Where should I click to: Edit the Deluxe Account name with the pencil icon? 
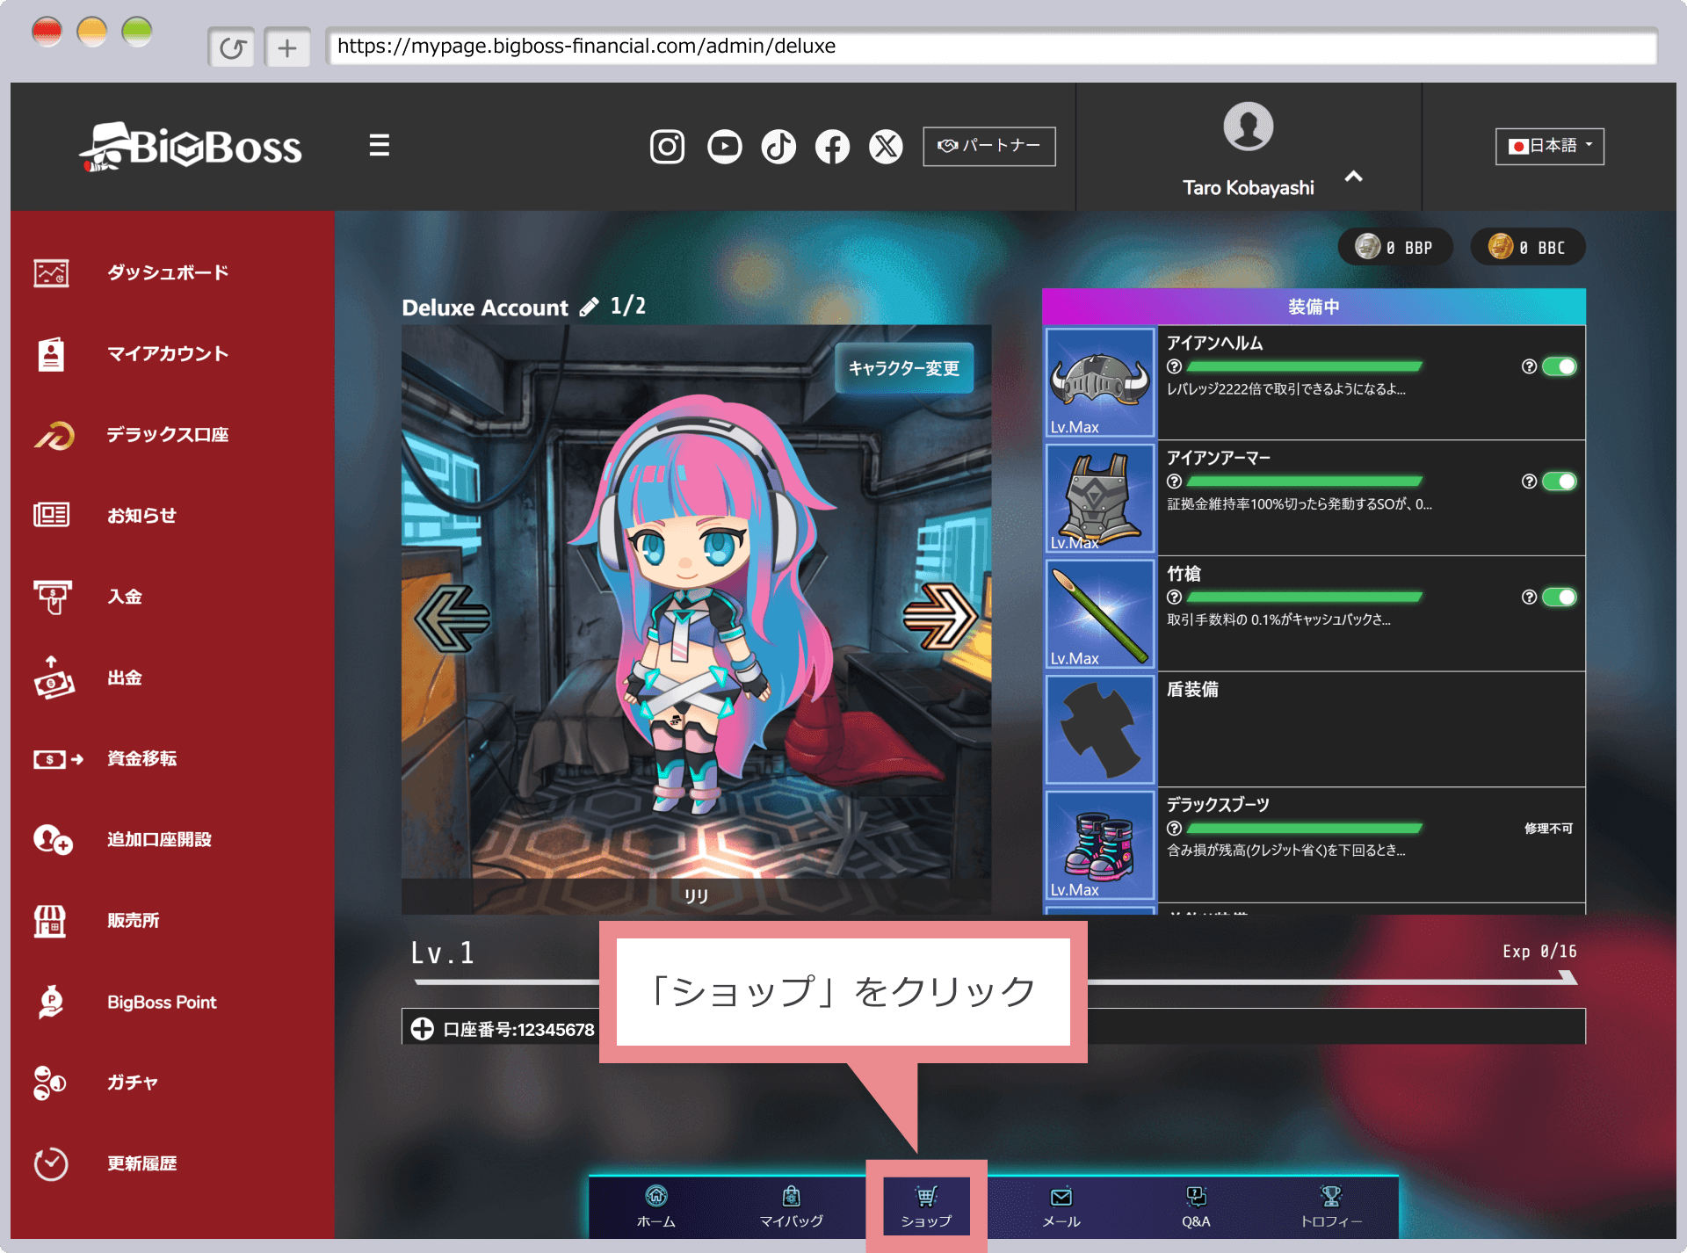tap(589, 307)
